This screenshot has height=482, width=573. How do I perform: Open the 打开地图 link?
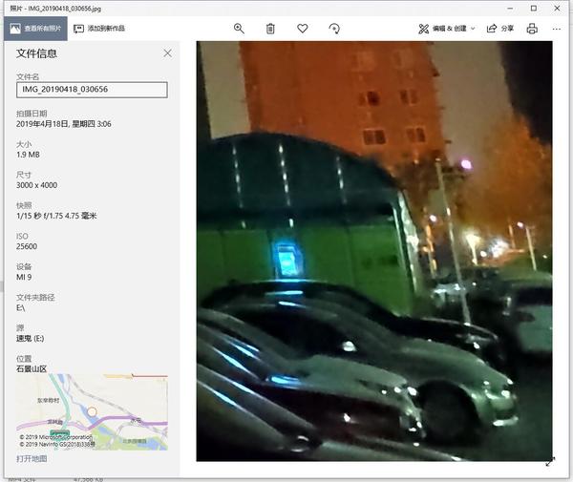(x=32, y=459)
